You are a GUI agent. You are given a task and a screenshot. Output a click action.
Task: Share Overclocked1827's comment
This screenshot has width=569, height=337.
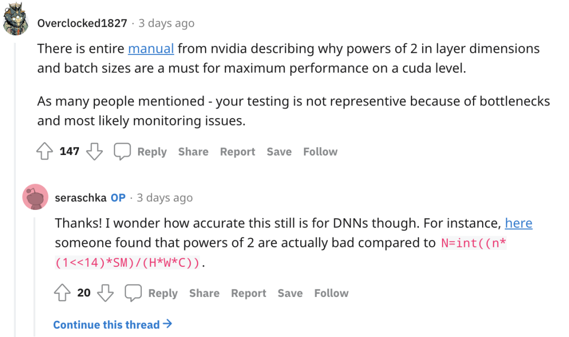193,152
